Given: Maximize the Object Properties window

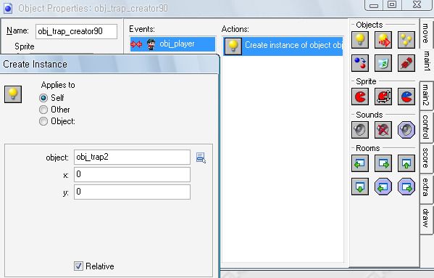Looking at the screenshot, I should pos(392,4).
